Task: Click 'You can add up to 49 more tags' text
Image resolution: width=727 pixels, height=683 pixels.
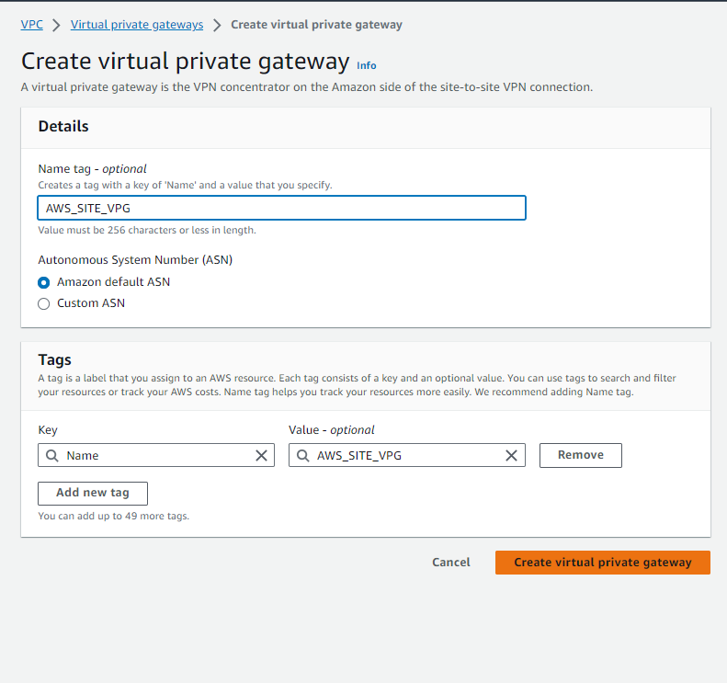Action: 114,516
